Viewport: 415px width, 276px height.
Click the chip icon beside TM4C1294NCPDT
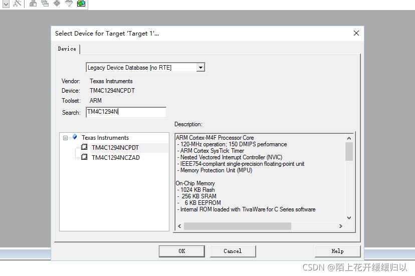84,147
